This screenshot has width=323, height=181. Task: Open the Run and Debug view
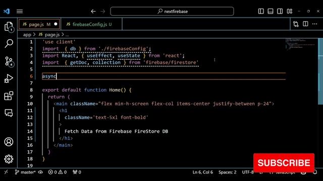point(9,78)
